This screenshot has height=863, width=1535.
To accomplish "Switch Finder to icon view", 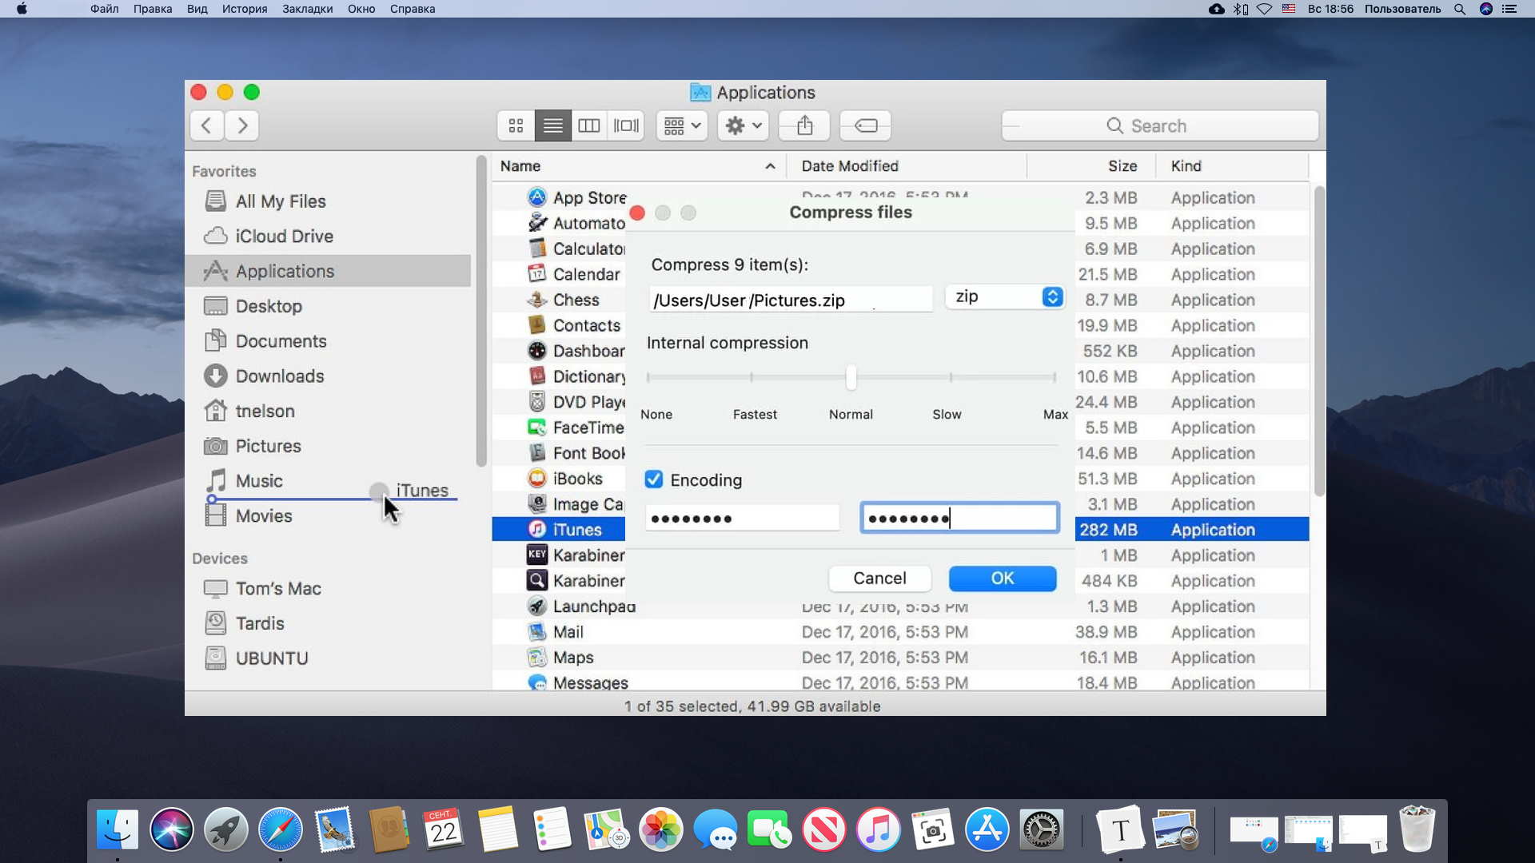I will pos(516,125).
